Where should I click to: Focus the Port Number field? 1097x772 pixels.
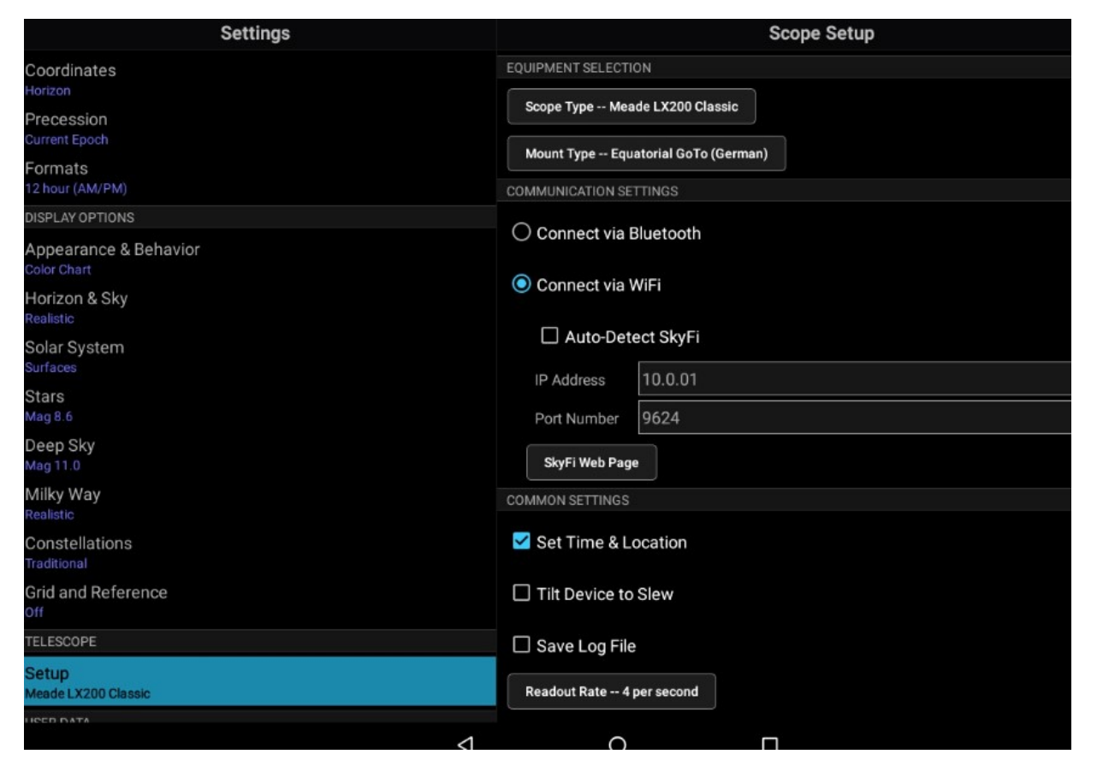click(x=855, y=419)
